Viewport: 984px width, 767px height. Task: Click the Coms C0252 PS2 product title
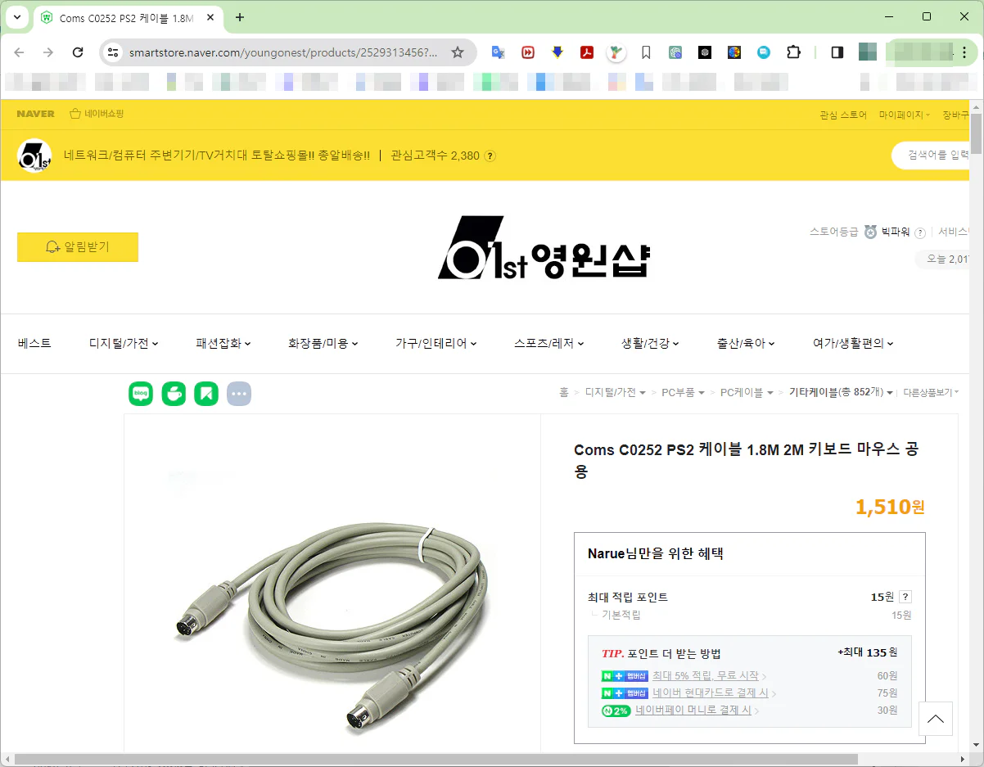(746, 460)
